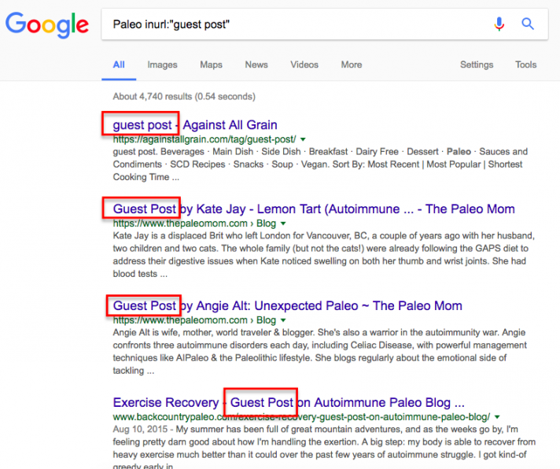
Task: Click the Against All Grain snippet listing Beverages
Action: (x=320, y=164)
